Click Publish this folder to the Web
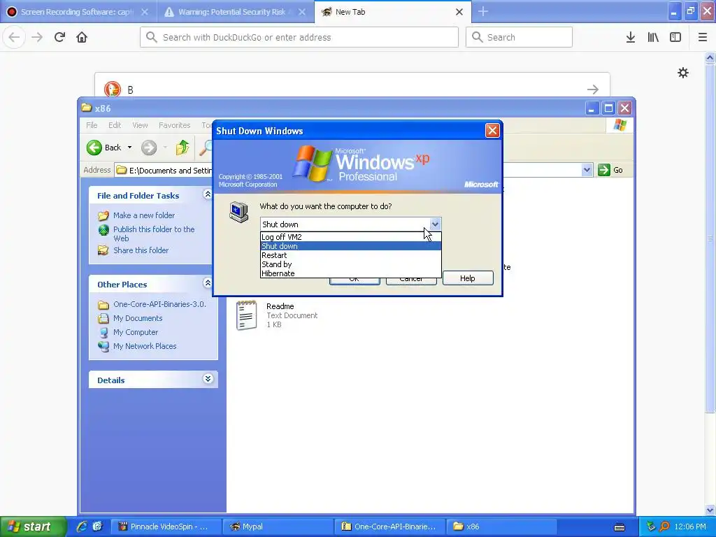 pos(154,234)
